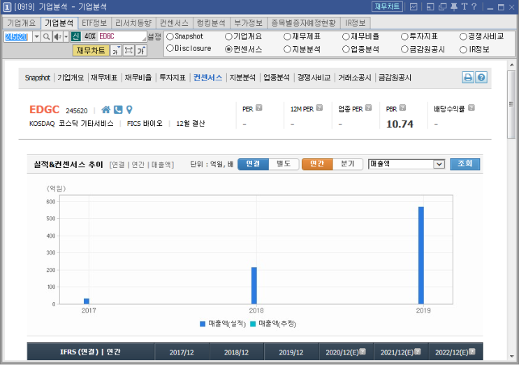The width and height of the screenshot is (519, 365).
Task: Click the map pin location icon
Action: [x=129, y=110]
